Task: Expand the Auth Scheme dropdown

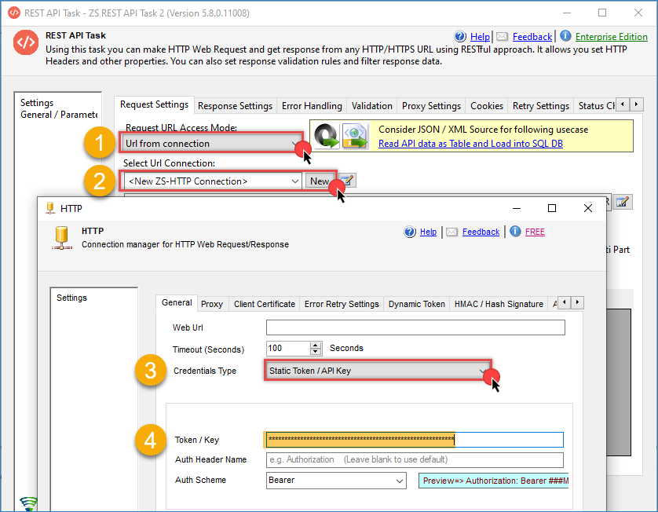Action: 399,481
